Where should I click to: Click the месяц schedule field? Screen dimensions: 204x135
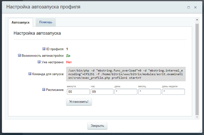[x=150, y=91]
